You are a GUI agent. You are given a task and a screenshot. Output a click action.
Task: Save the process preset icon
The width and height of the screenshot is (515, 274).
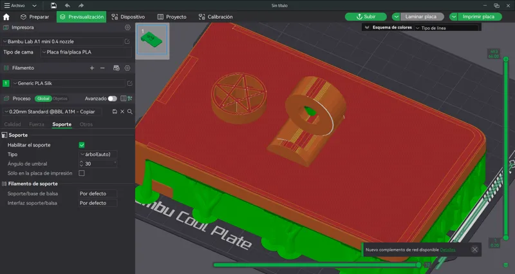pos(115,112)
